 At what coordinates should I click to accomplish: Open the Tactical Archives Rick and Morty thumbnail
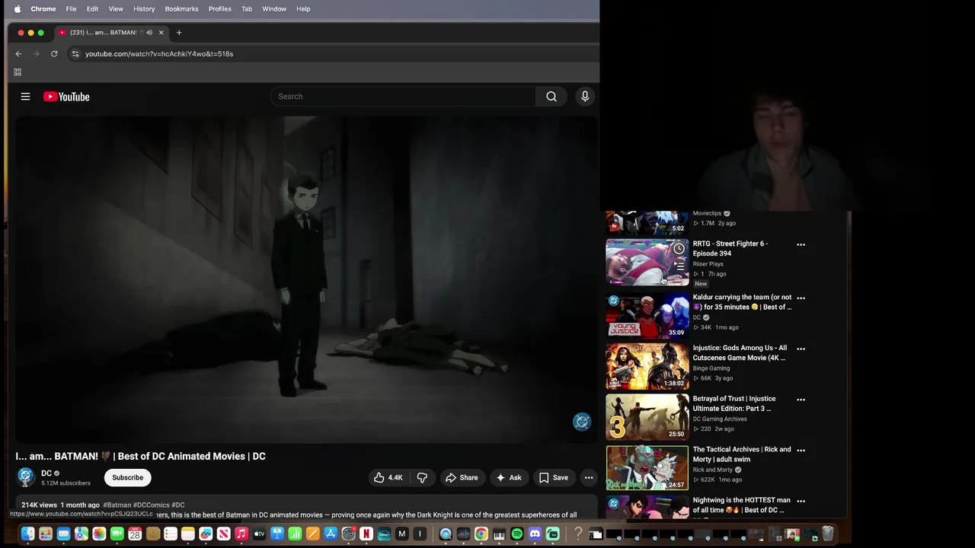tap(647, 467)
